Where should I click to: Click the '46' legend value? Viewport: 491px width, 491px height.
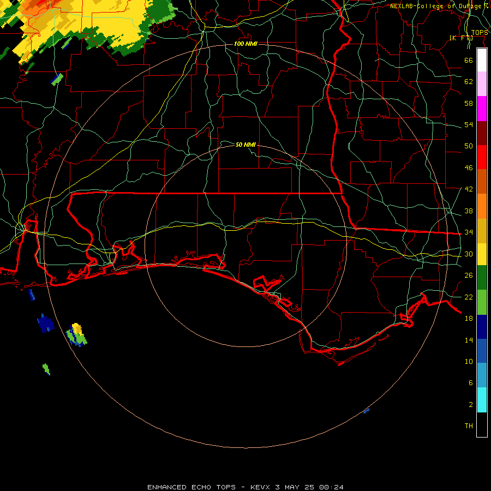(469, 168)
